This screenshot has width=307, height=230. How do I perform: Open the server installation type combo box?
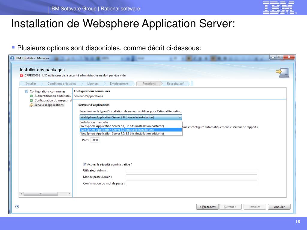131,117
